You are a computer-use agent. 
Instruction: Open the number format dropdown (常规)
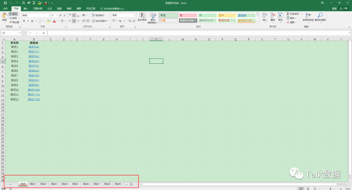coord(135,15)
